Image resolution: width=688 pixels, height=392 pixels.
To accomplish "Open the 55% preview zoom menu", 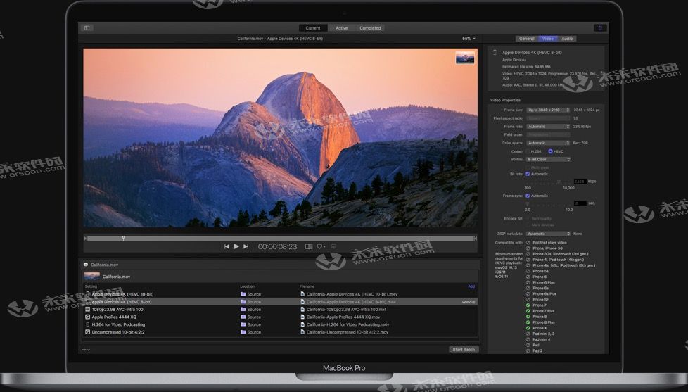I will (x=468, y=39).
